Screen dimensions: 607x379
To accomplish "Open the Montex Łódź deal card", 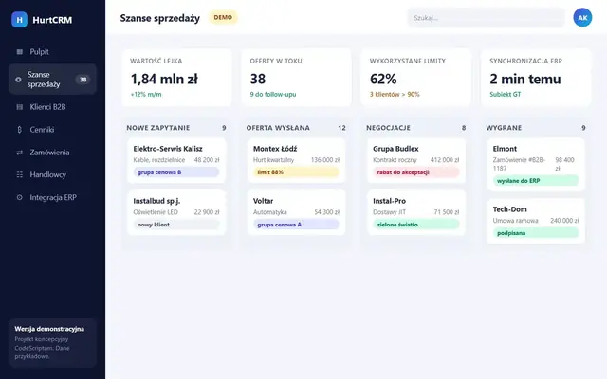I will [296, 160].
